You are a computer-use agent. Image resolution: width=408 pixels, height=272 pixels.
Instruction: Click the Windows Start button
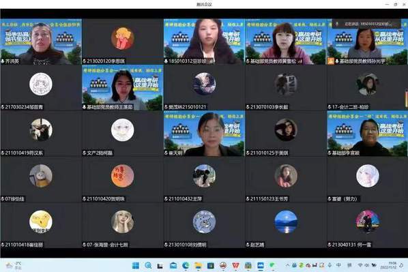tap(136, 265)
